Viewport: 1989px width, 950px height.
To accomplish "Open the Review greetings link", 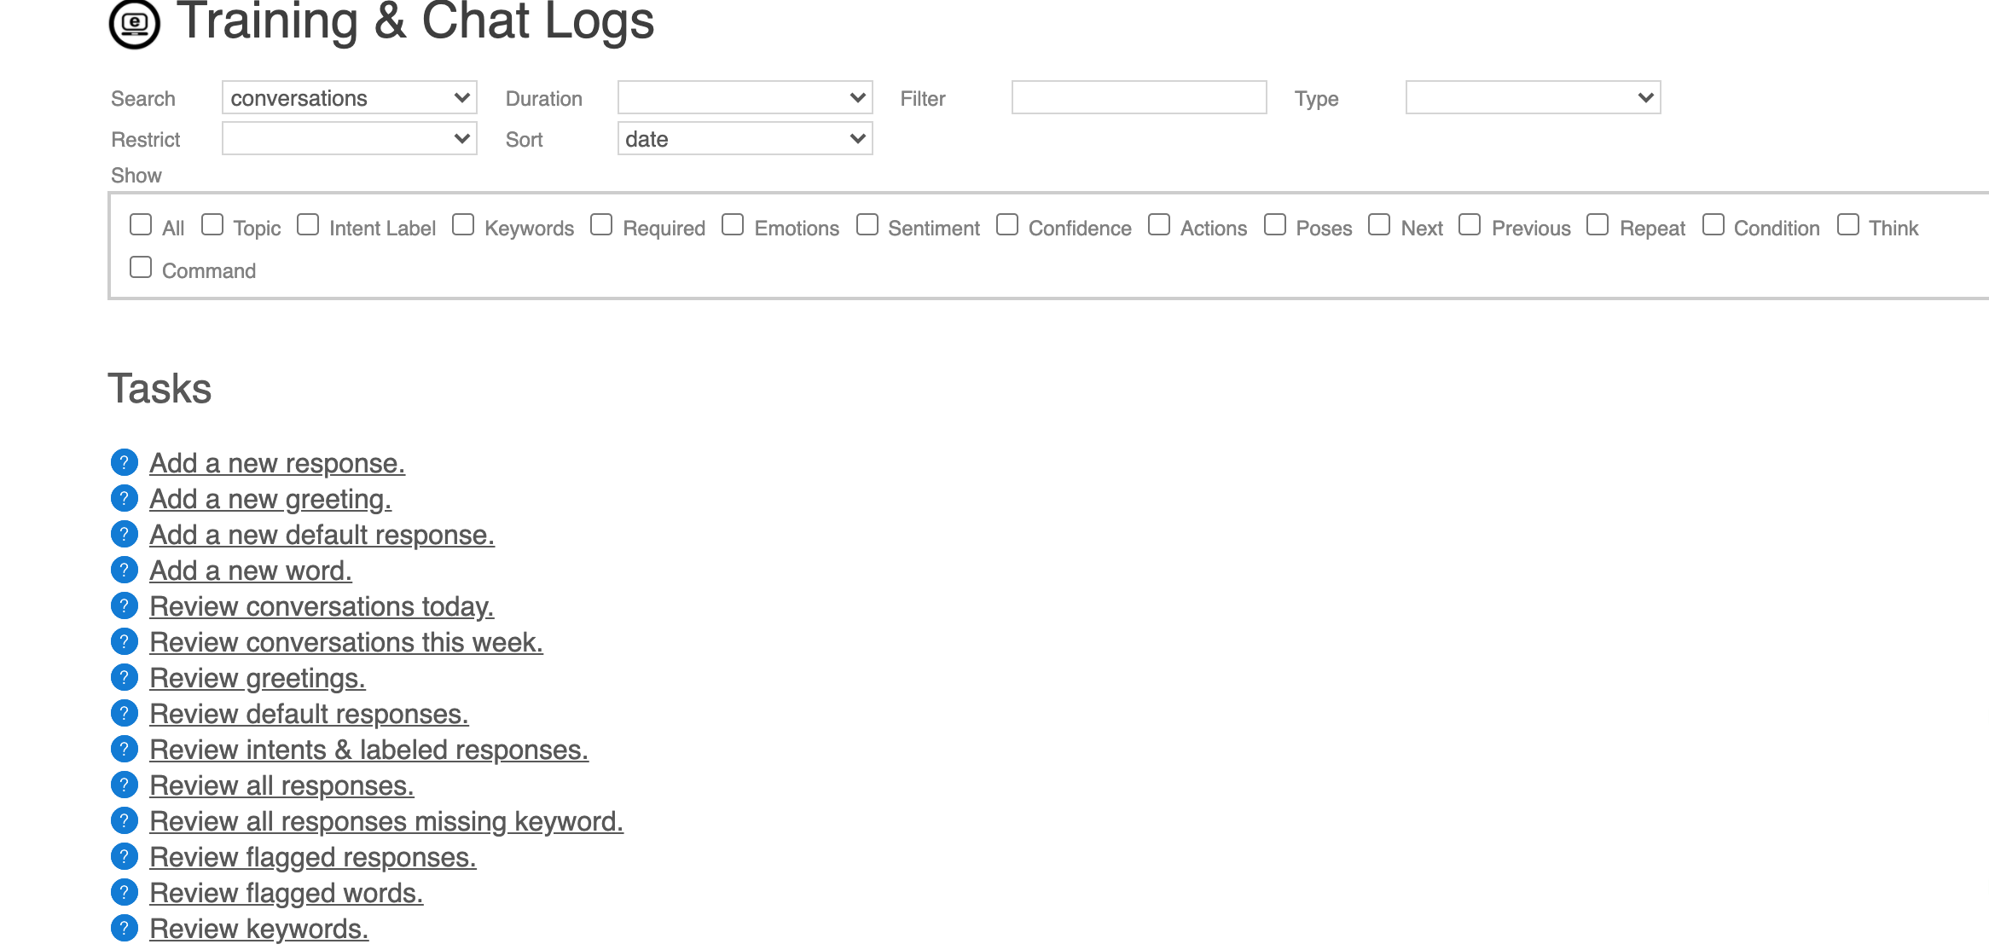I will (x=258, y=678).
